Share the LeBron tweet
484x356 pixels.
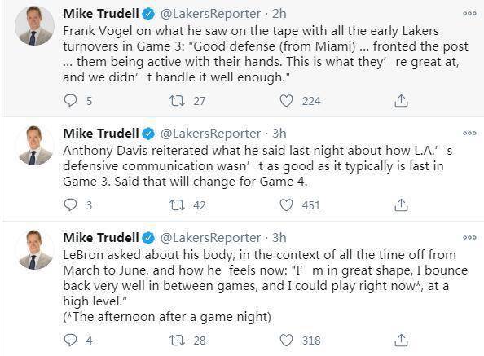(401, 340)
